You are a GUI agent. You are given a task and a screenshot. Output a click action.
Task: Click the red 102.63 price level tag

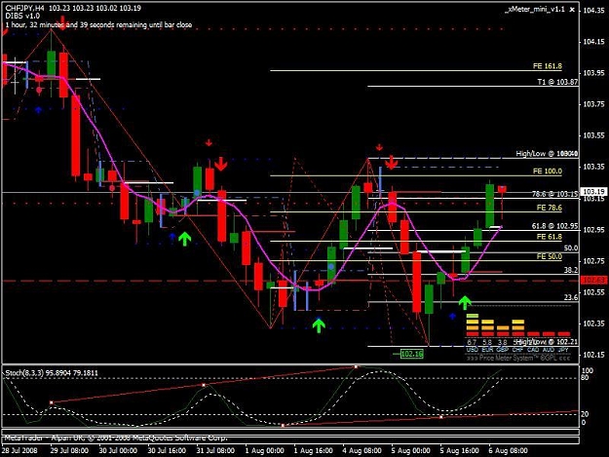(593, 280)
